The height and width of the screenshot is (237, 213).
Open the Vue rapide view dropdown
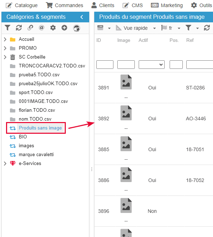tap(154, 28)
